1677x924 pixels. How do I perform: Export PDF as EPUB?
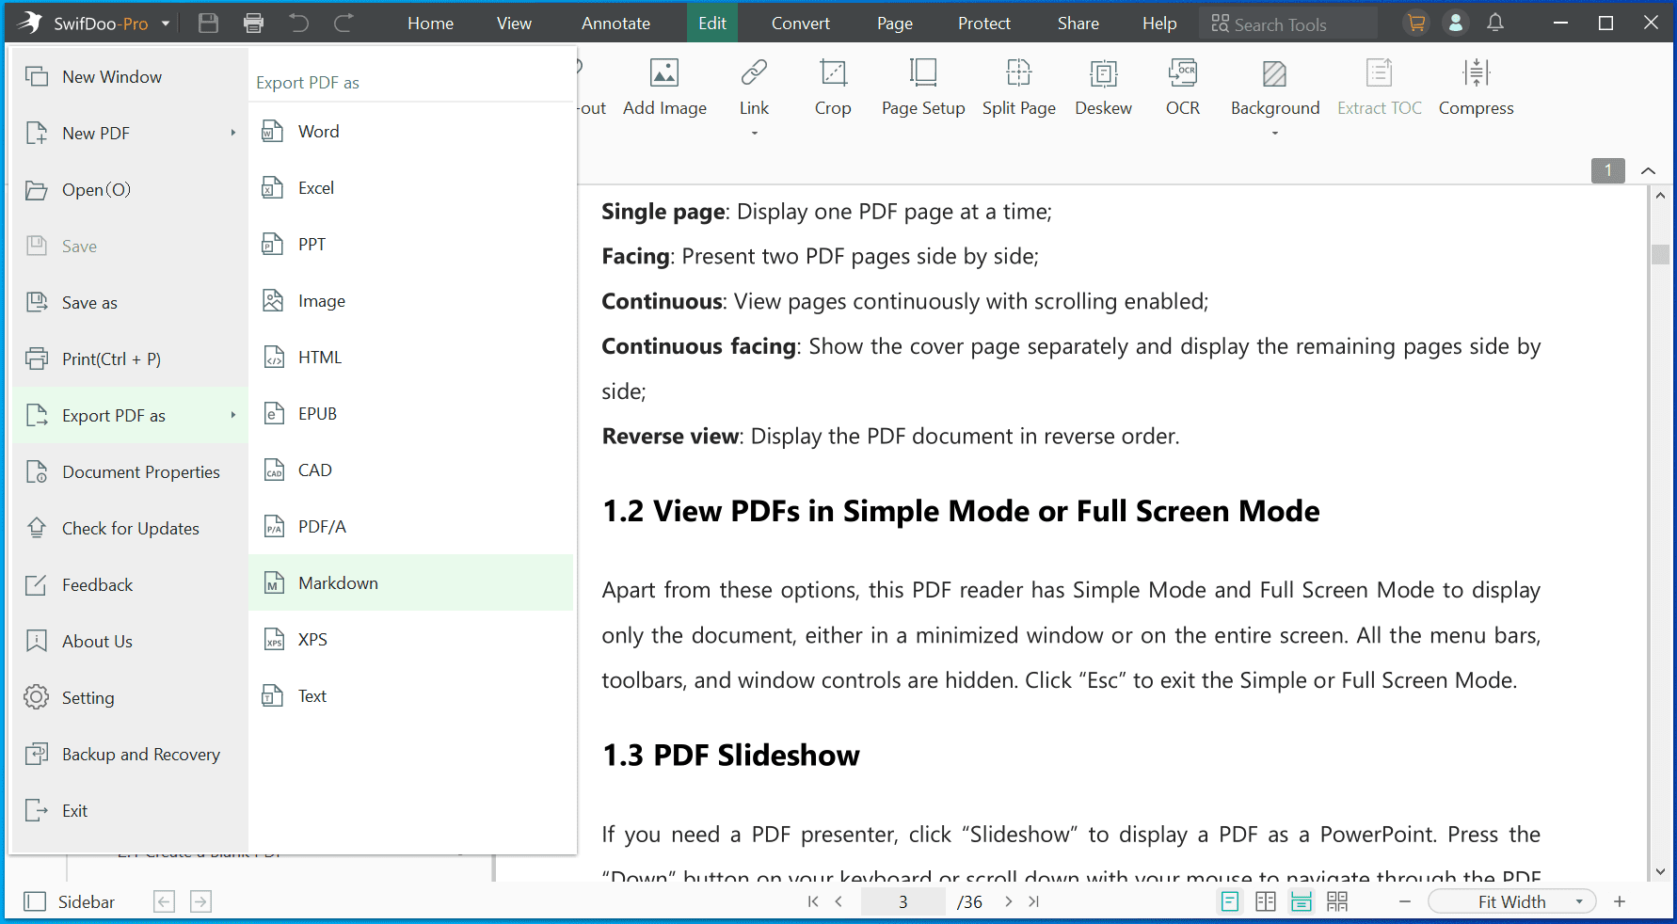pos(411,414)
